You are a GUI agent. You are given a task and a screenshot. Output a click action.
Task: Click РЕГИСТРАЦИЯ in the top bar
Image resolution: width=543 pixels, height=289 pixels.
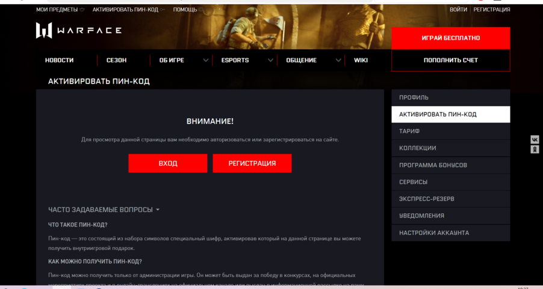[492, 10]
